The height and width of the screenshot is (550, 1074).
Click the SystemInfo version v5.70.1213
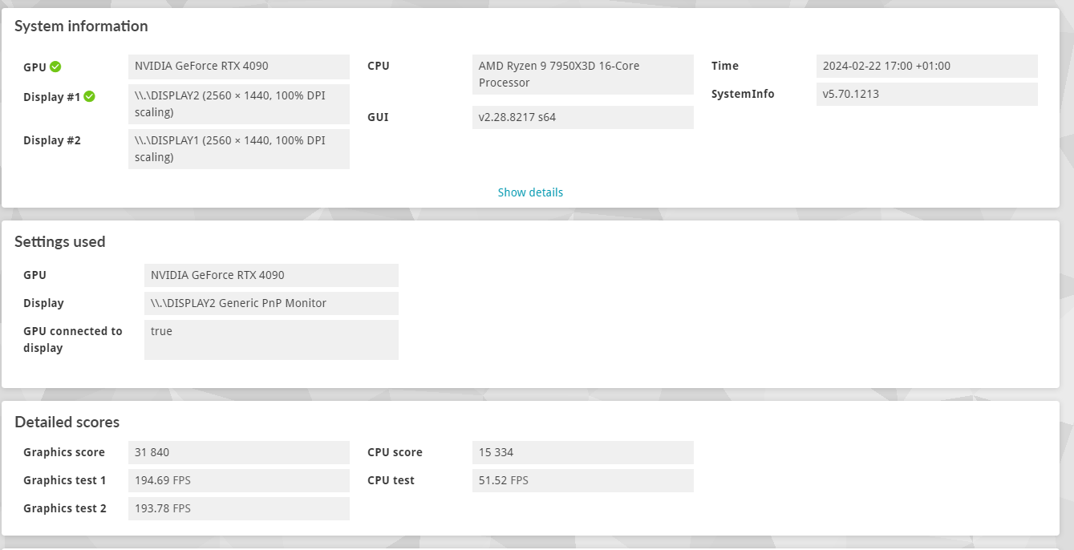pos(927,94)
